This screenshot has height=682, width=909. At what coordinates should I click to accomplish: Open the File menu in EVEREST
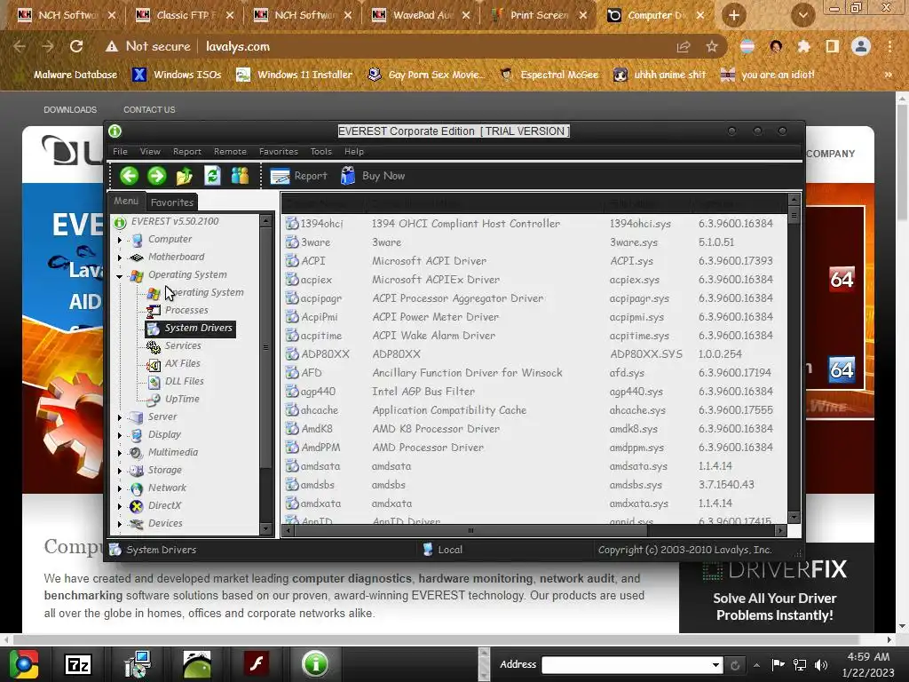(x=120, y=151)
